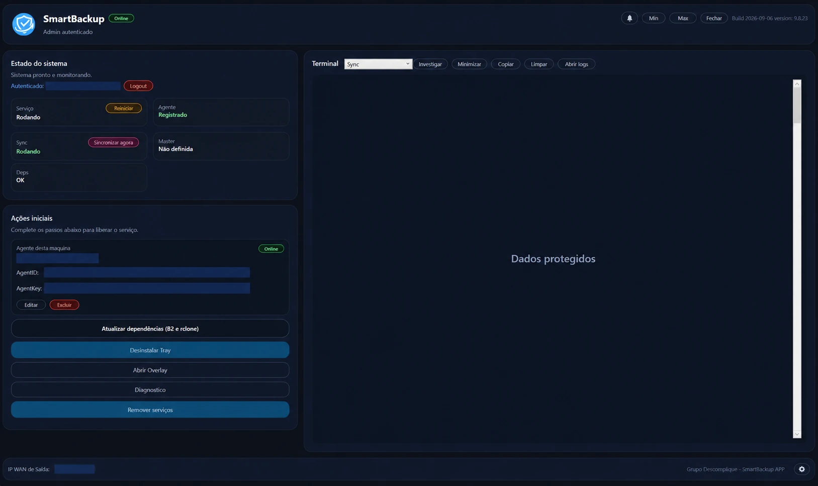The image size is (818, 486).
Task: Run the Diagnostico button
Action: tap(150, 390)
